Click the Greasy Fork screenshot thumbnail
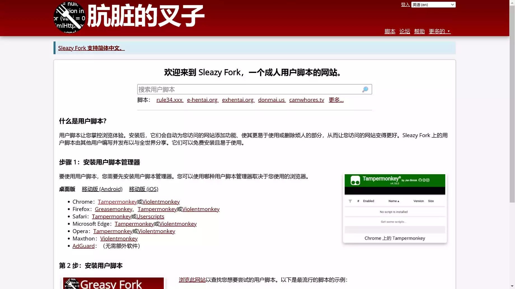This screenshot has width=515, height=289. [x=113, y=283]
